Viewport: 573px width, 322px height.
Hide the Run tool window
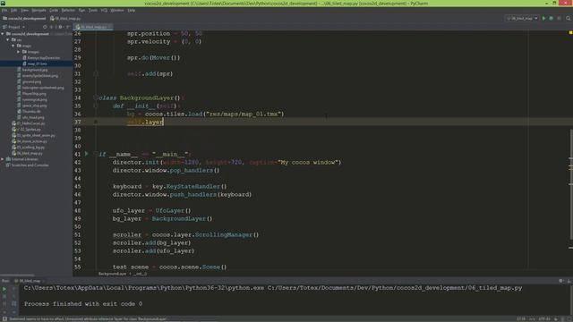coord(569,281)
